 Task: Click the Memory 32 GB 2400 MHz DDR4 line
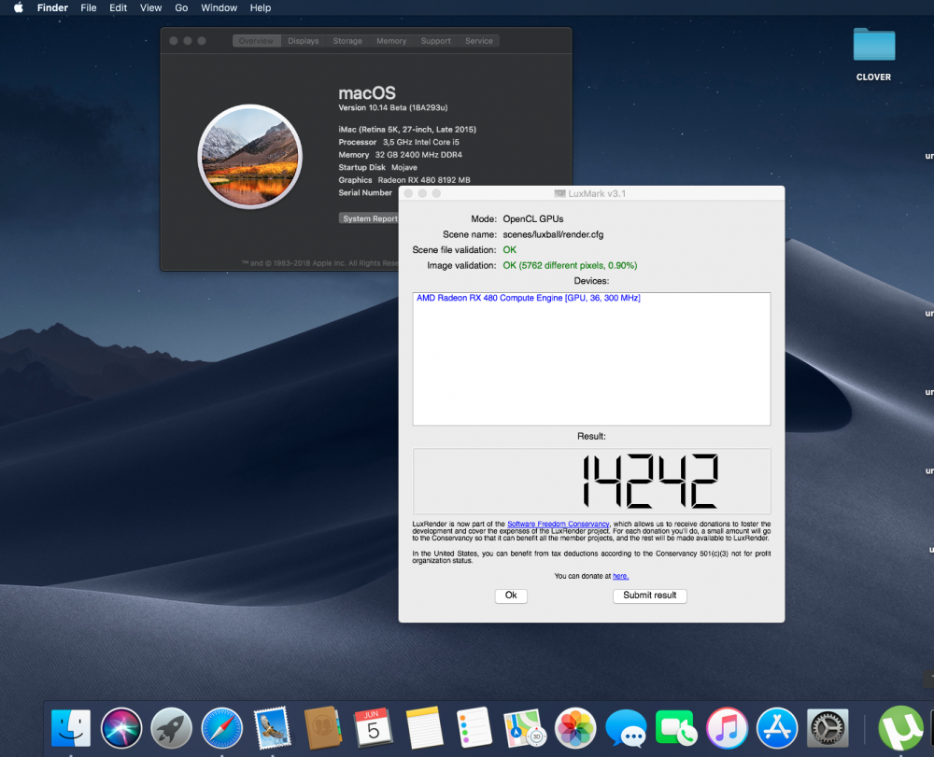pos(401,155)
